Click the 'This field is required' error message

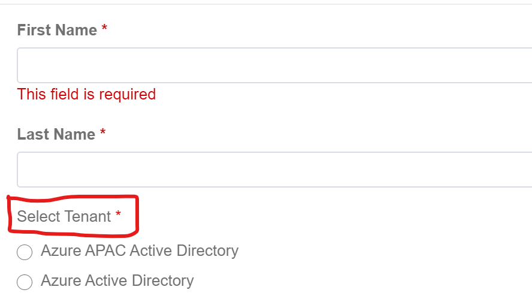coord(86,95)
